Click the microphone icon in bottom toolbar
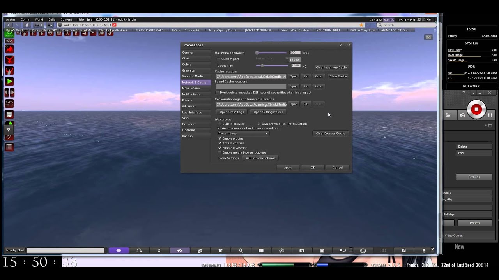Screen dimensions: 499x280 tap(424, 250)
